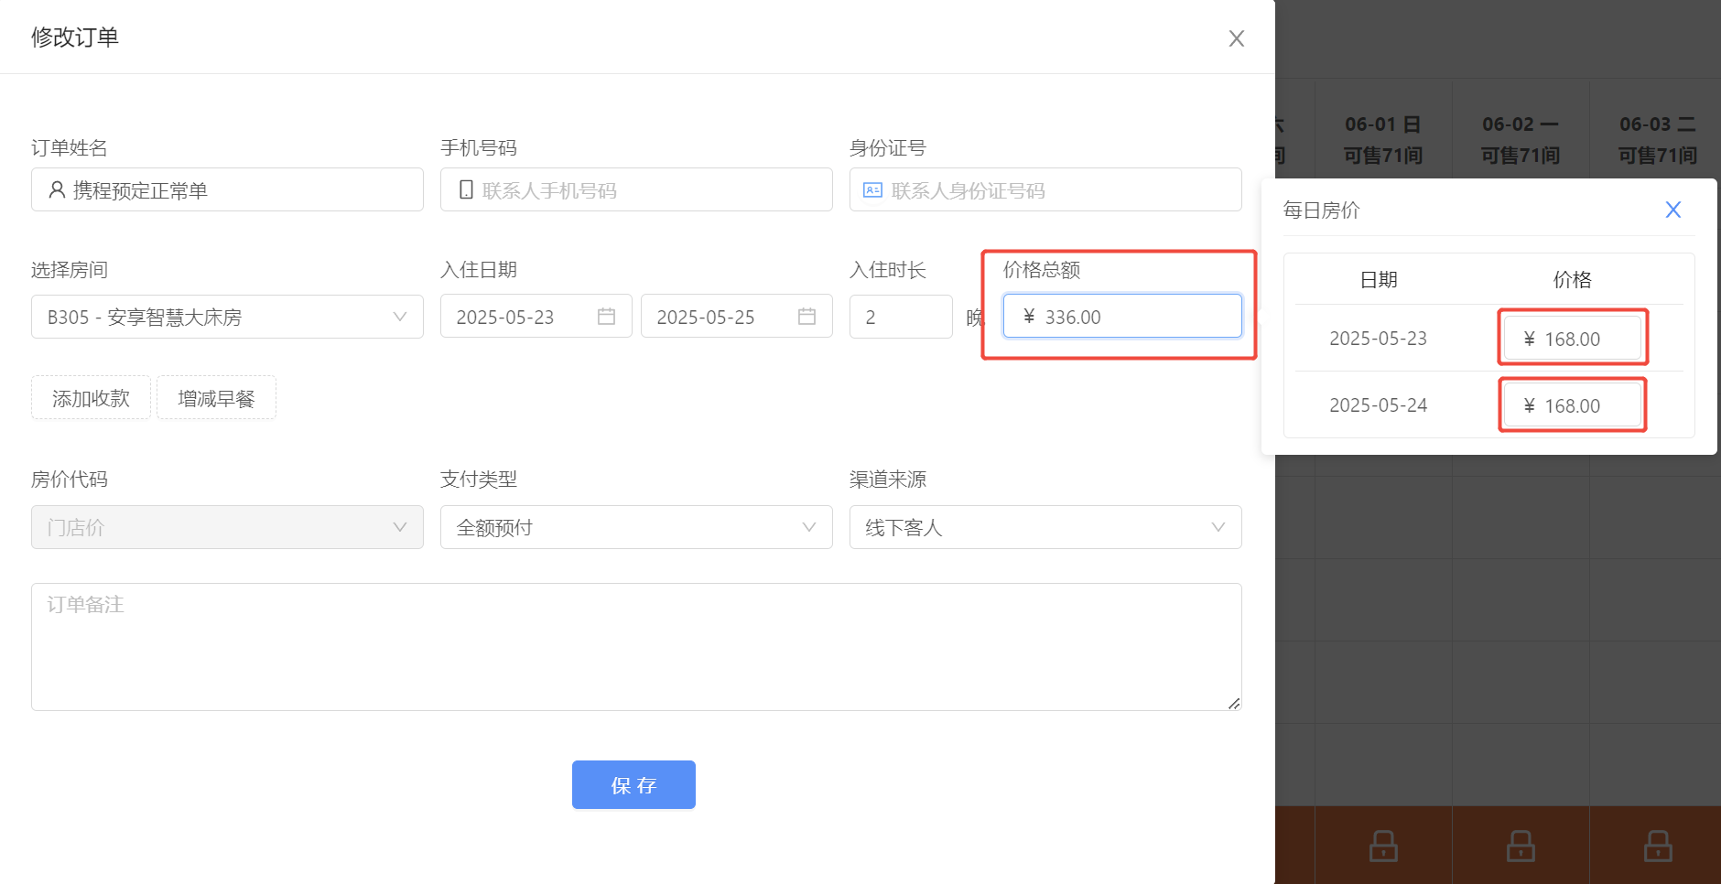
Task: Click the lock icon under 06-03 column
Action: click(1658, 846)
